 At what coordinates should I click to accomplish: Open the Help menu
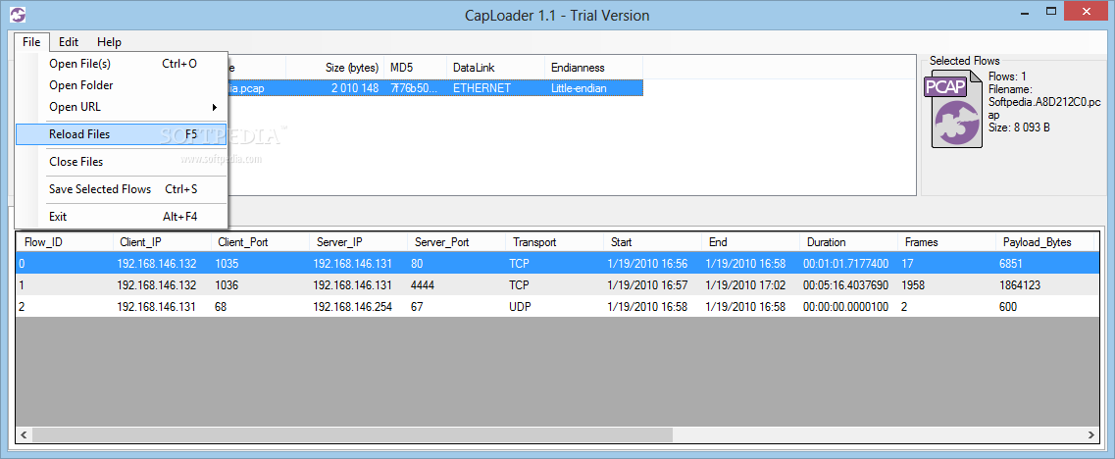[109, 42]
